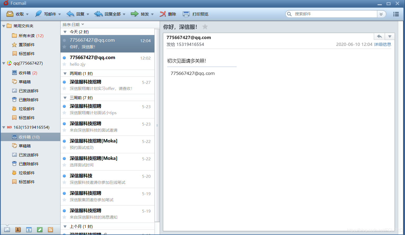Open 163 account 草稿箱 folder
Screen dimensions: 405x235
[x=25, y=146]
